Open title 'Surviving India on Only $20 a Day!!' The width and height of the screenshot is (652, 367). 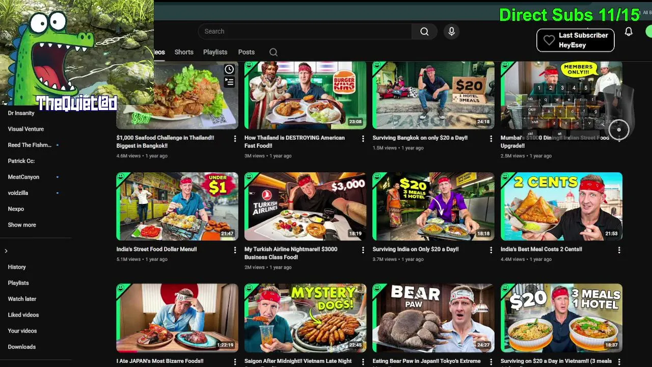416,249
